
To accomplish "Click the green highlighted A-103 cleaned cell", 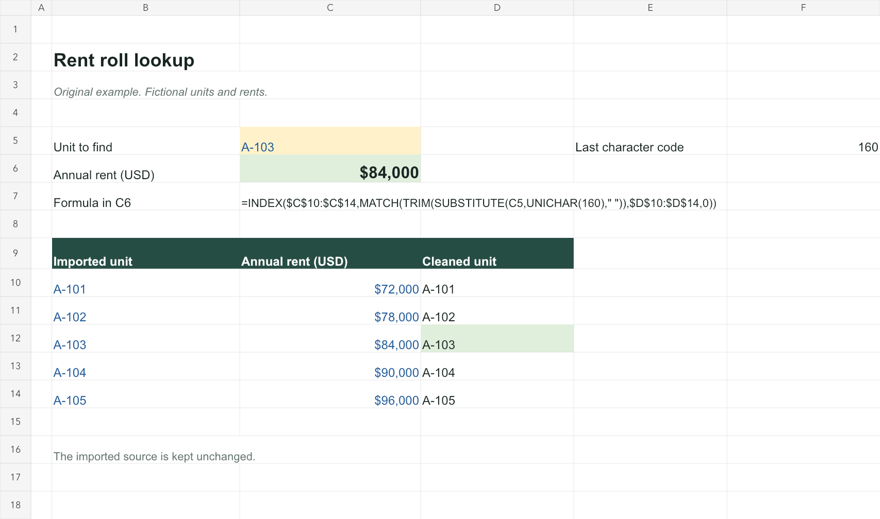I will pyautogui.click(x=497, y=338).
